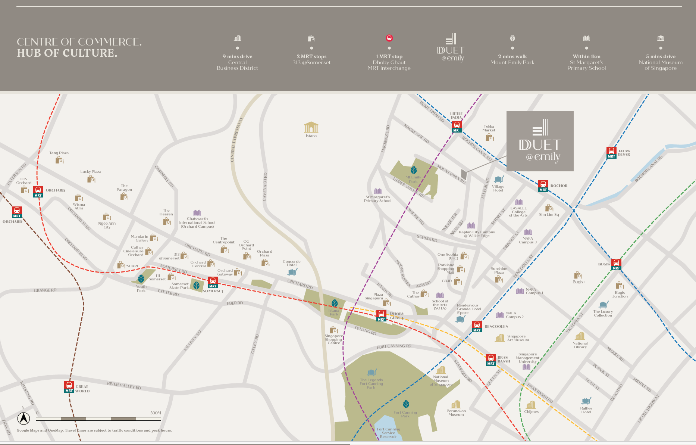Click the 'CENTRAL EXPRESSWAY' road label
This screenshot has height=445, width=696.
tap(236, 140)
